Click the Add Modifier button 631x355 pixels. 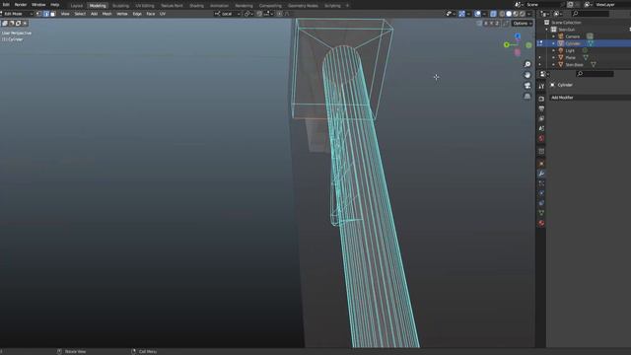[590, 98]
